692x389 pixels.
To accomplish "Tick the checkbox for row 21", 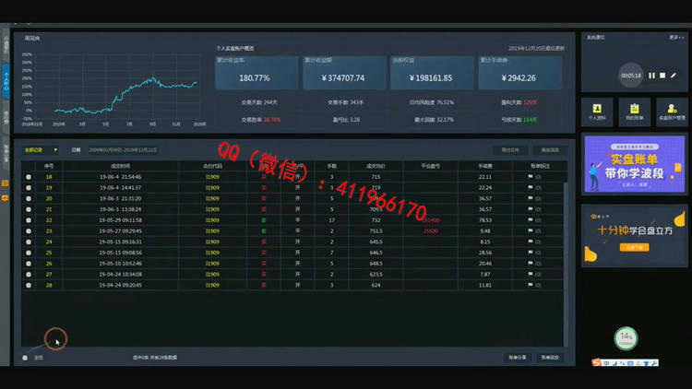I will coord(29,209).
